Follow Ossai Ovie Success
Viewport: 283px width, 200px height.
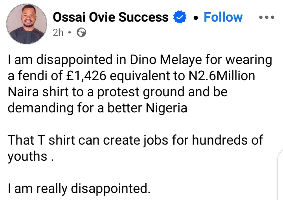(x=223, y=17)
